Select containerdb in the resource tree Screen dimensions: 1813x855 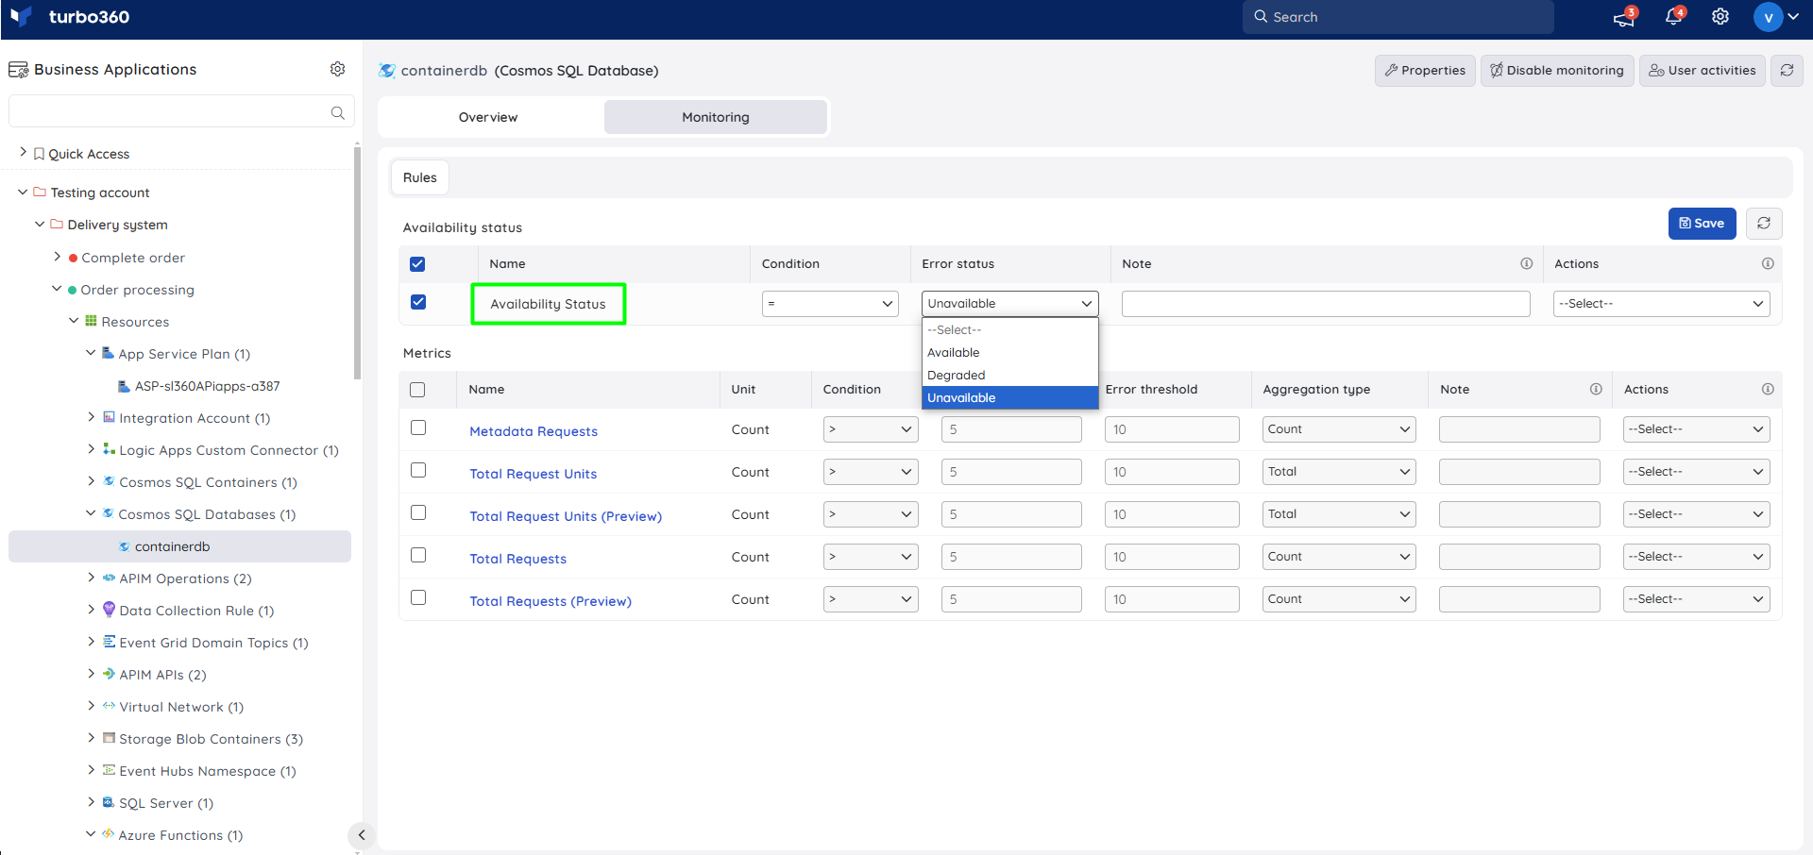(x=179, y=546)
